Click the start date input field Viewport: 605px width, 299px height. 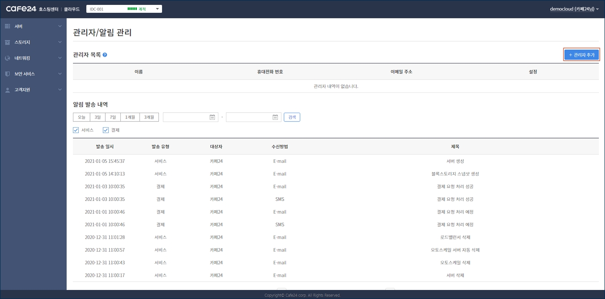186,117
